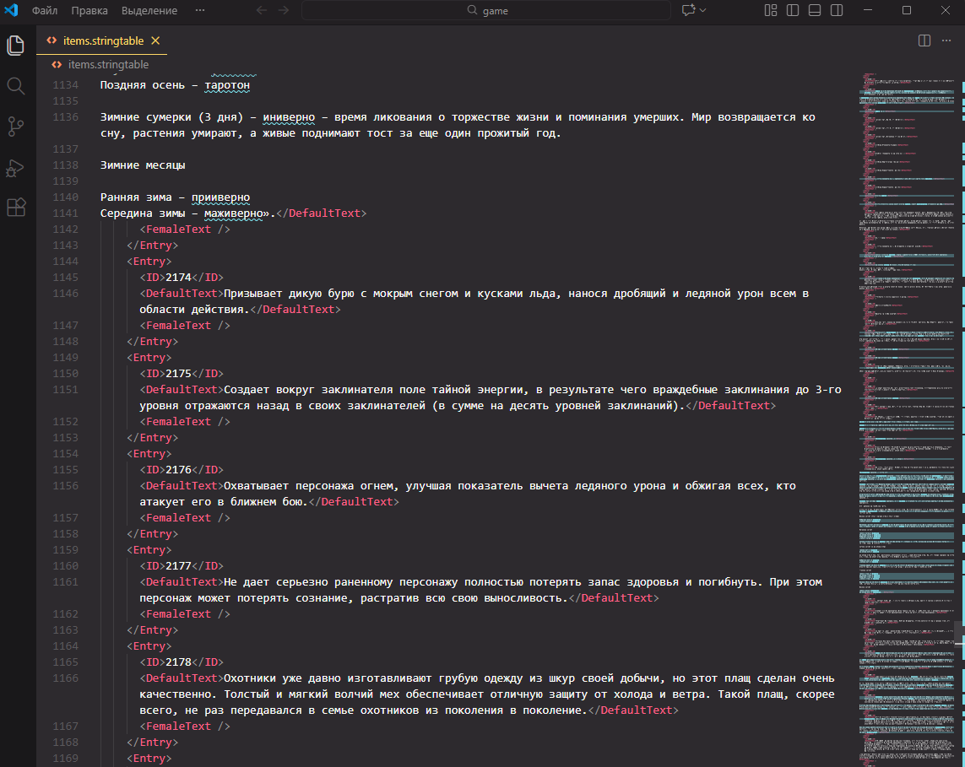Click DefaultText tag on line 1156
Viewport: 965px width, 767px height.
coord(182,486)
